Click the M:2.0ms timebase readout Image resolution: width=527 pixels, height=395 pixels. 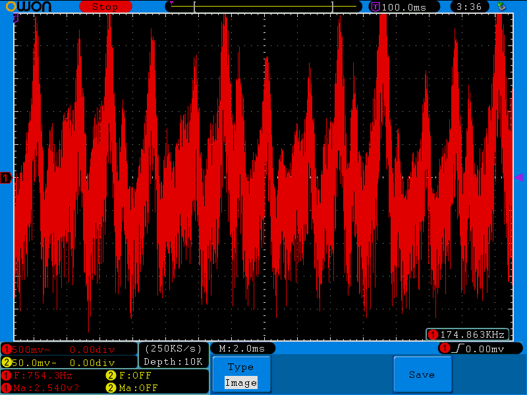[x=242, y=349]
